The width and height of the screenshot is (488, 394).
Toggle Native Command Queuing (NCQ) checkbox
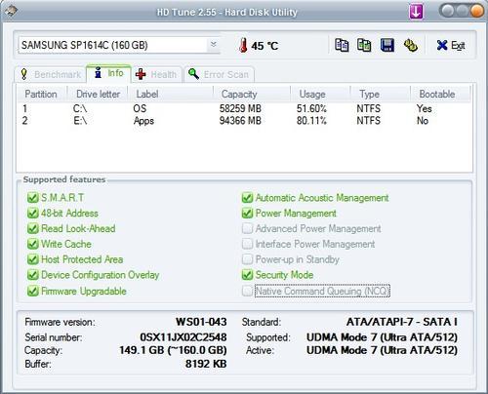pyautogui.click(x=247, y=291)
